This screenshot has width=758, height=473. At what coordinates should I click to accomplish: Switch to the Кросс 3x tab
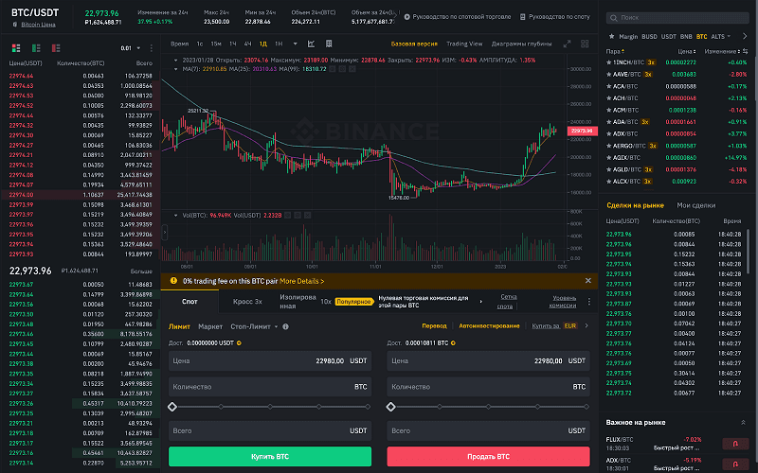(x=247, y=301)
